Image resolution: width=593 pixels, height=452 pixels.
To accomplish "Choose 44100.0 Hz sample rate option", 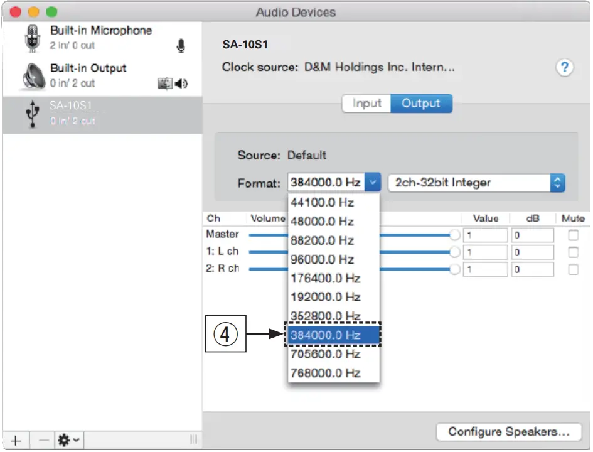I will [323, 202].
